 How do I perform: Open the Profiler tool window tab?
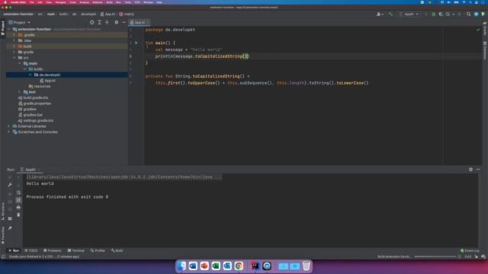coord(98,250)
